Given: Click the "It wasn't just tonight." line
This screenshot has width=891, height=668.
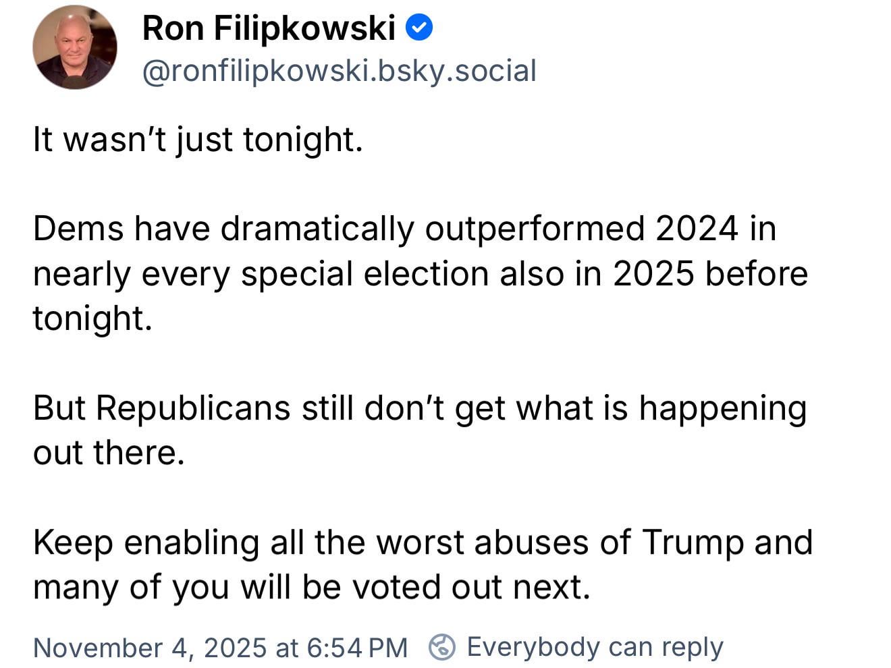Looking at the screenshot, I should (198, 140).
